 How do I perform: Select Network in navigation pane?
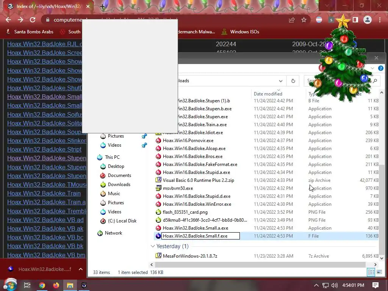pos(113,233)
